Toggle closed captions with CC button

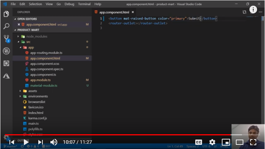click(x=199, y=142)
